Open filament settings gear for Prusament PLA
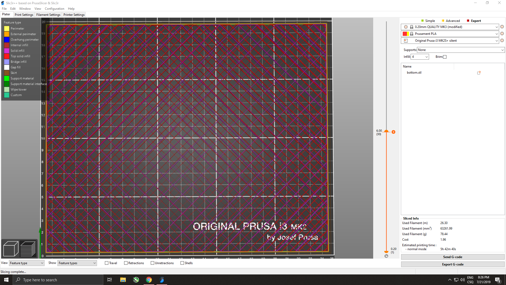 pos(502,34)
